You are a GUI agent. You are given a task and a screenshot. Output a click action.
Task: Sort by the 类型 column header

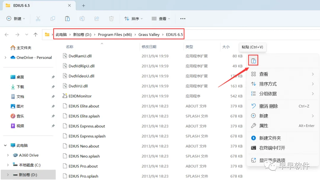pyautogui.click(x=189, y=47)
